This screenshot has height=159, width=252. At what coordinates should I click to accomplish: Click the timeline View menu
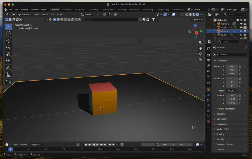click(15, 144)
